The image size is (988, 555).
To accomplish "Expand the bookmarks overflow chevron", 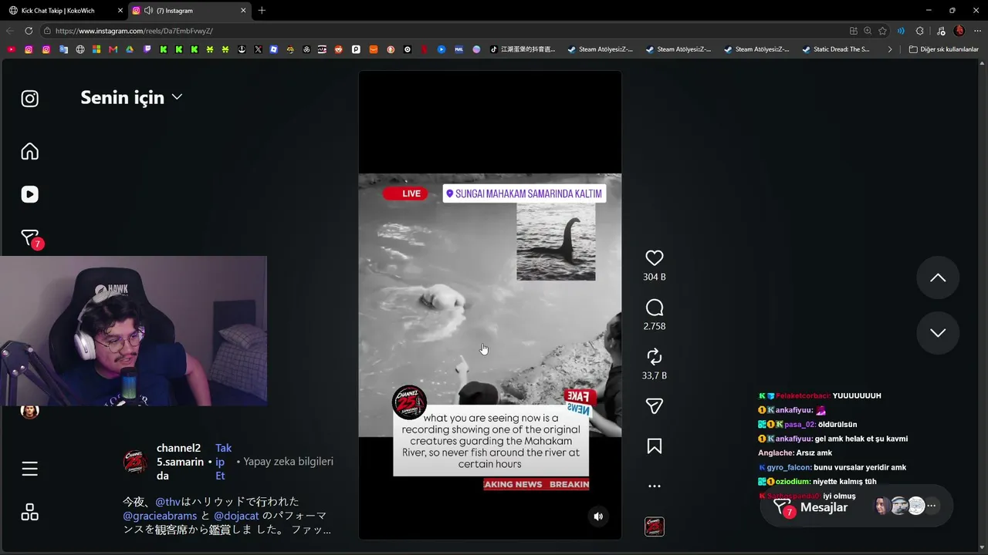I will point(890,49).
